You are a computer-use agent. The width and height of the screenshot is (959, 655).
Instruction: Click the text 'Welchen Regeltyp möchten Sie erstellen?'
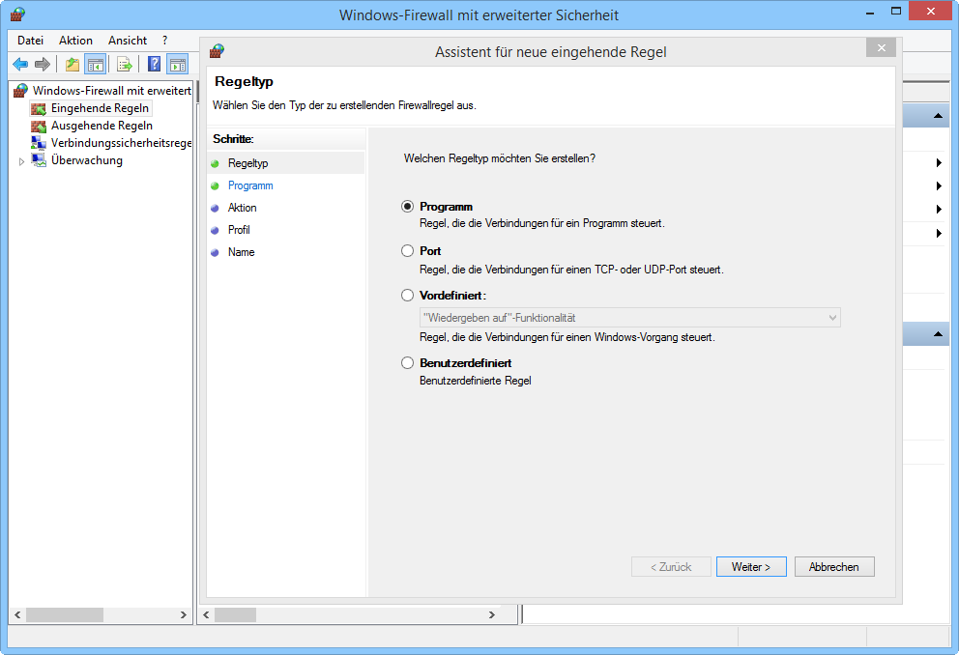pos(500,158)
